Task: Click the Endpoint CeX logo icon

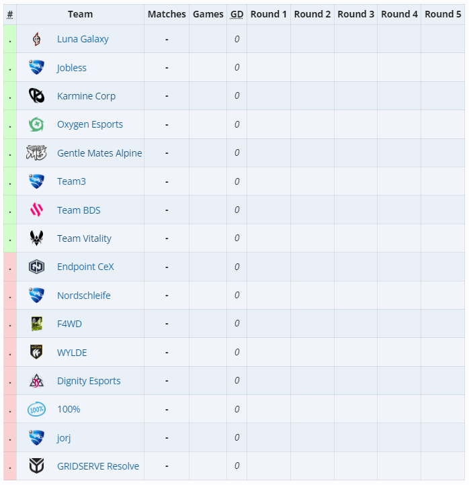Action: click(36, 267)
